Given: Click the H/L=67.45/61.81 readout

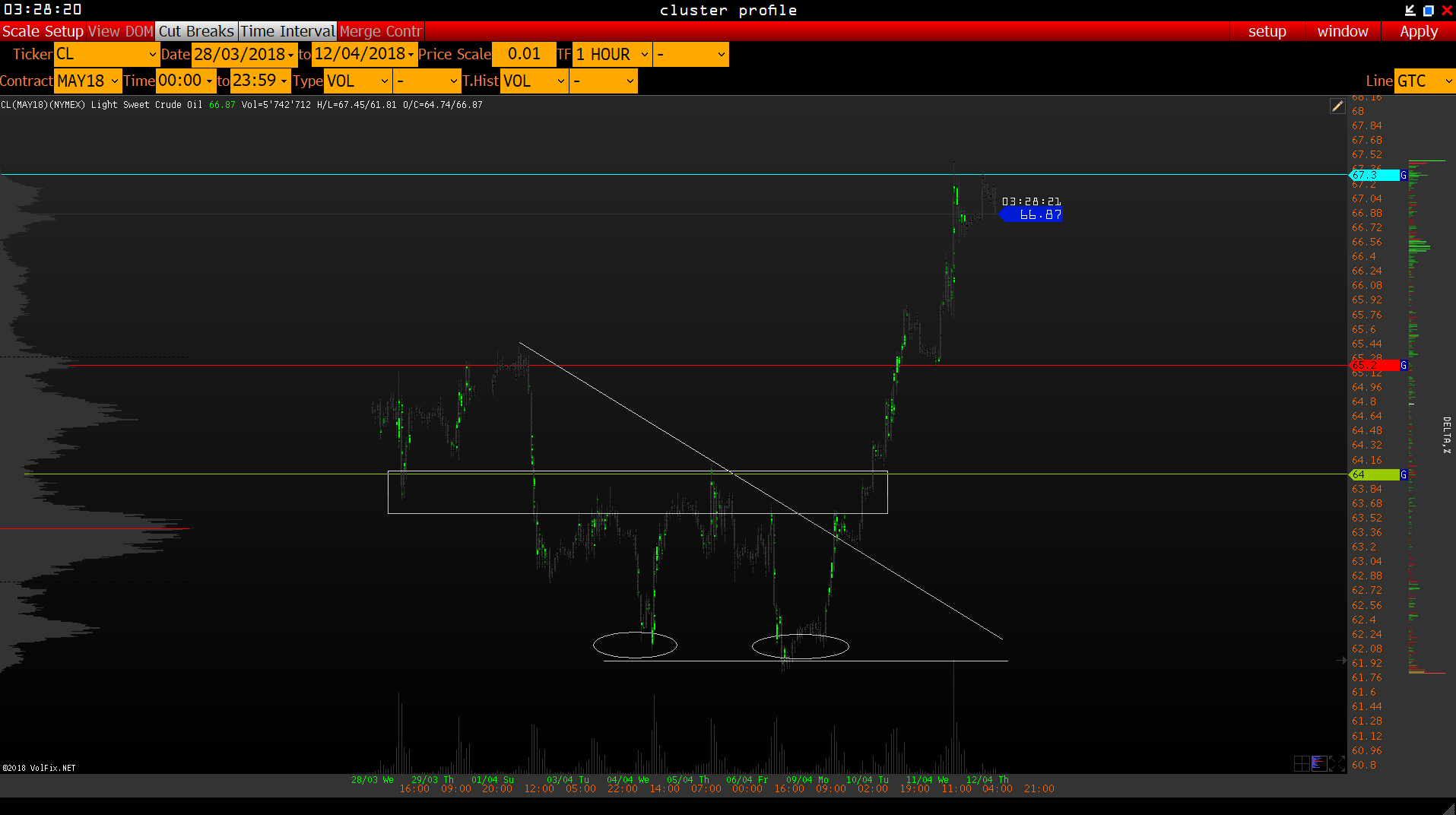Looking at the screenshot, I should [357, 105].
